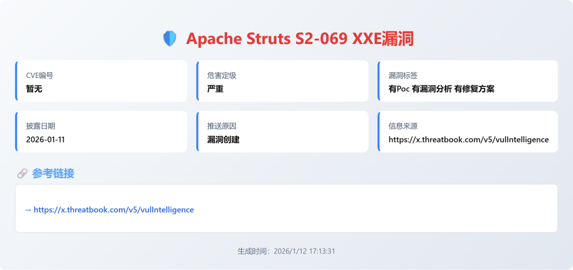This screenshot has height=270, width=573.
Task: Click the blue shield icon beside the title
Action: pos(170,39)
